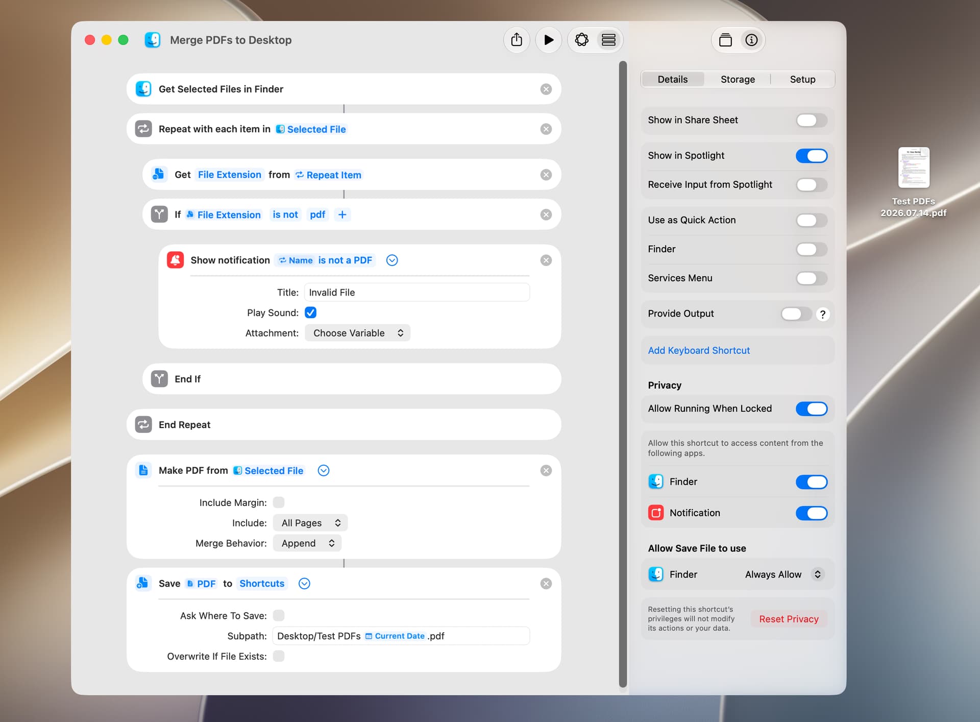
Task: Click the notification Title field Invalid File
Action: [x=417, y=293]
